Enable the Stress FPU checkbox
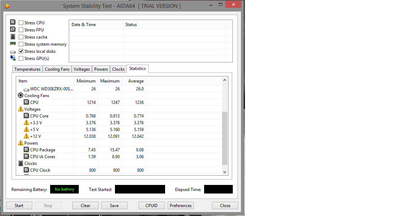395x216 pixels. pyautogui.click(x=21, y=30)
